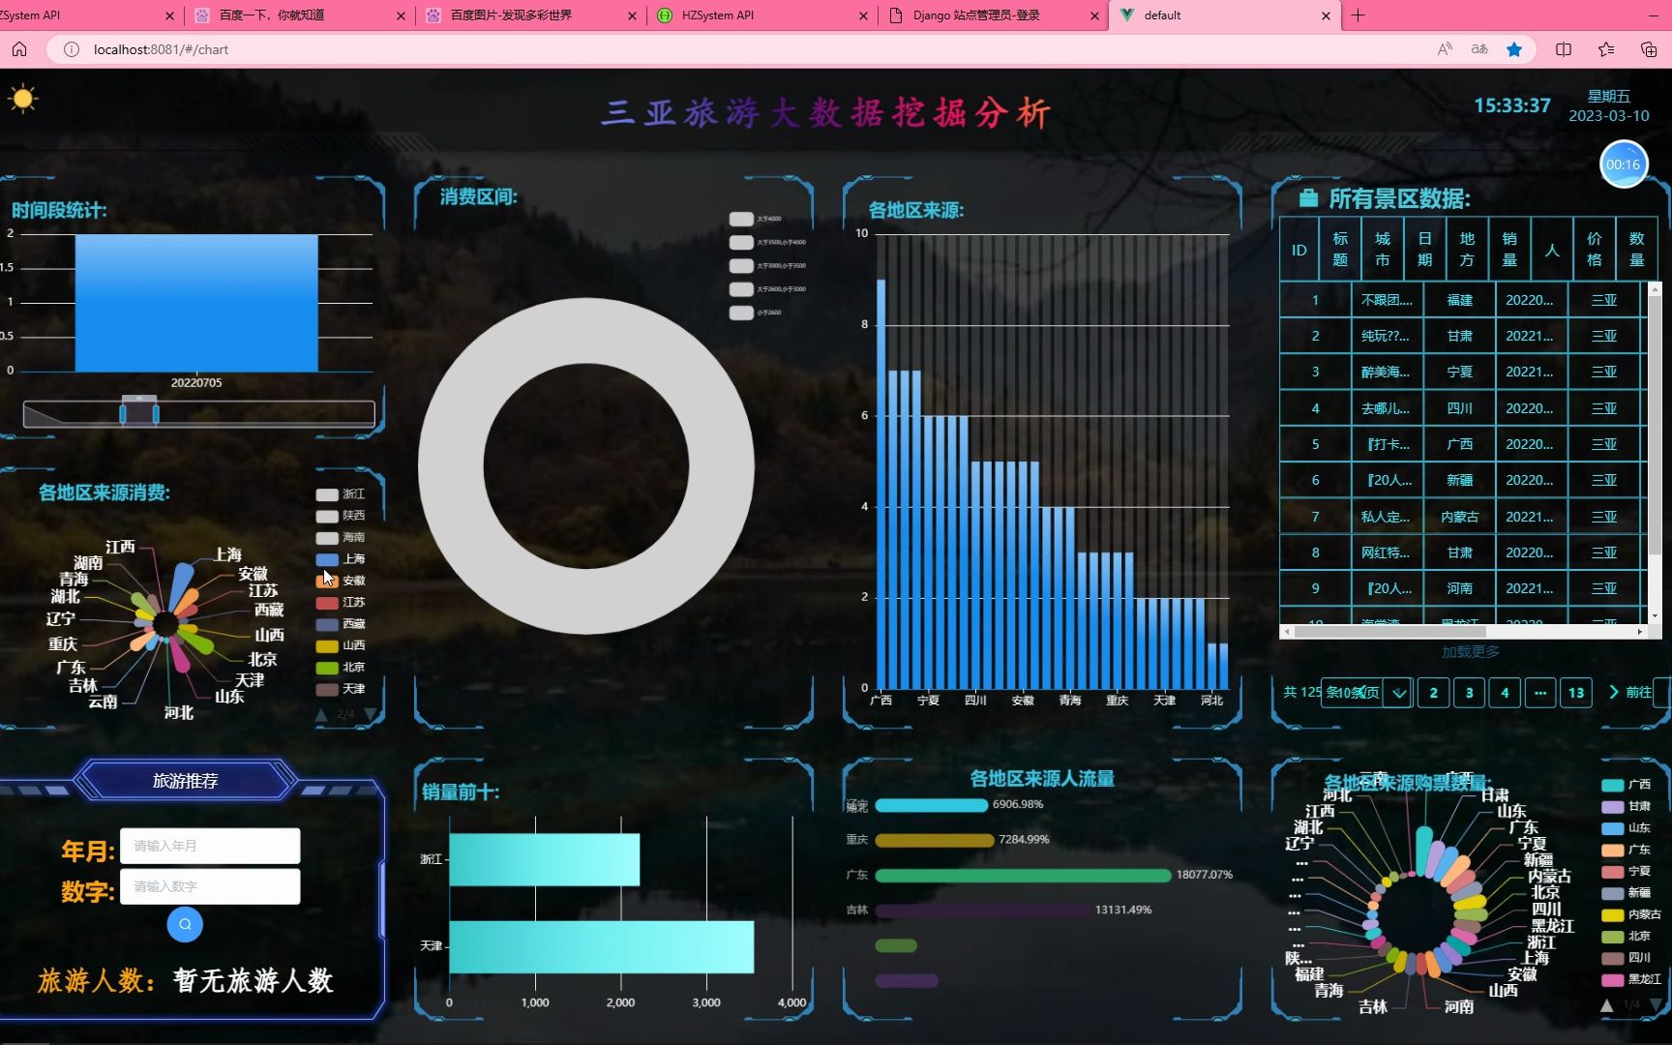Image resolution: width=1672 pixels, height=1045 pixels.
Task: Click the briefcase icon beside 所有景区数据
Action: [1308, 198]
